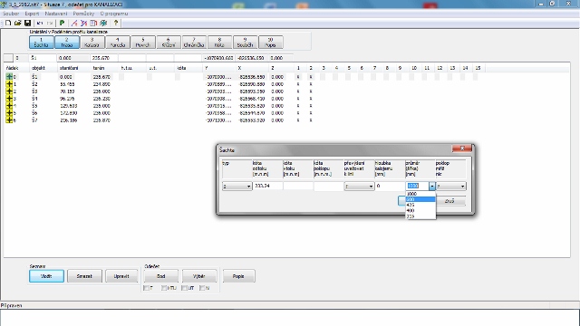Click the průměr combo box arrow

[432, 187]
